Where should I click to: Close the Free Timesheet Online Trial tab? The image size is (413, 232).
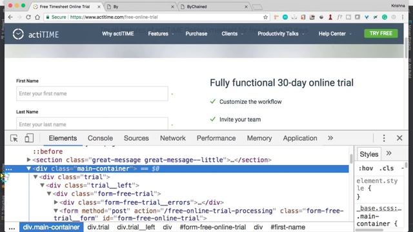click(99, 7)
